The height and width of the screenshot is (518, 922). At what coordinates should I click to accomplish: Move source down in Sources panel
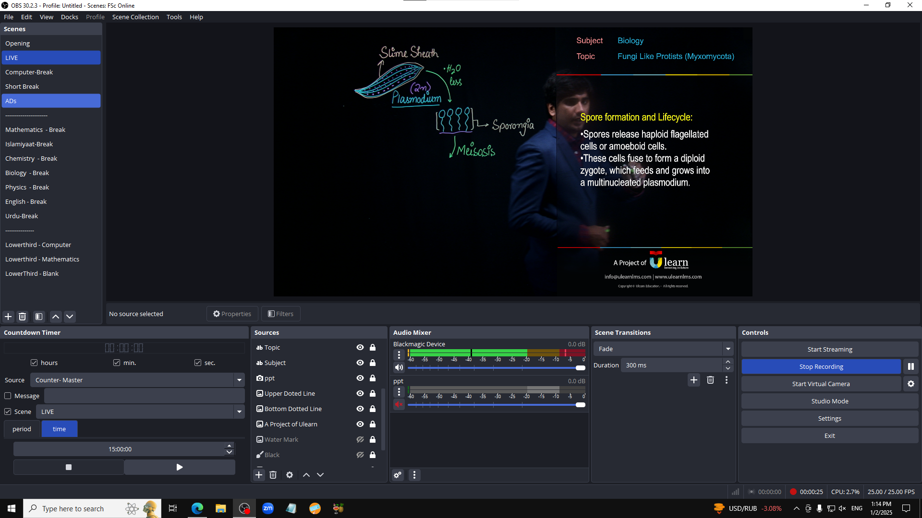(320, 475)
